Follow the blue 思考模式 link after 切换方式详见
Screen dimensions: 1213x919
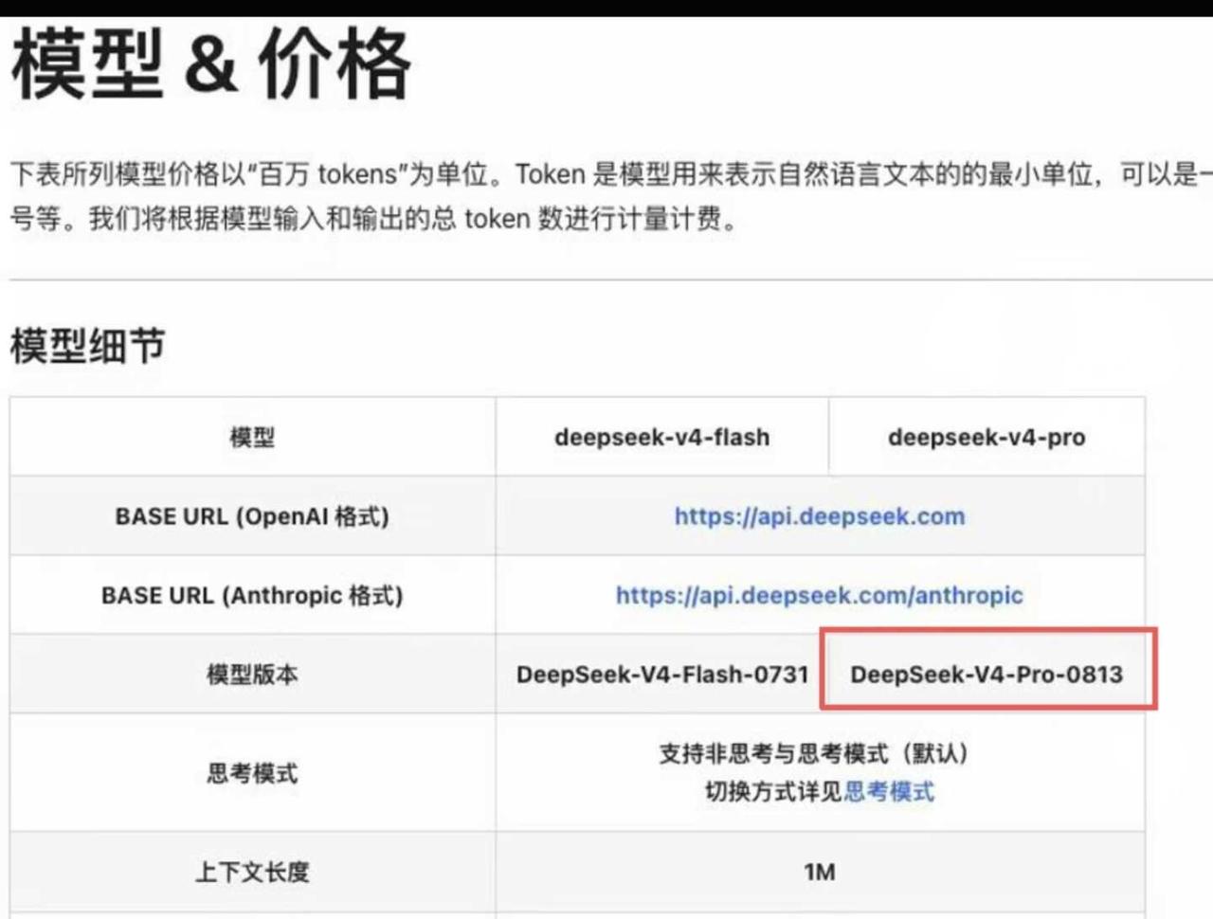click(889, 791)
